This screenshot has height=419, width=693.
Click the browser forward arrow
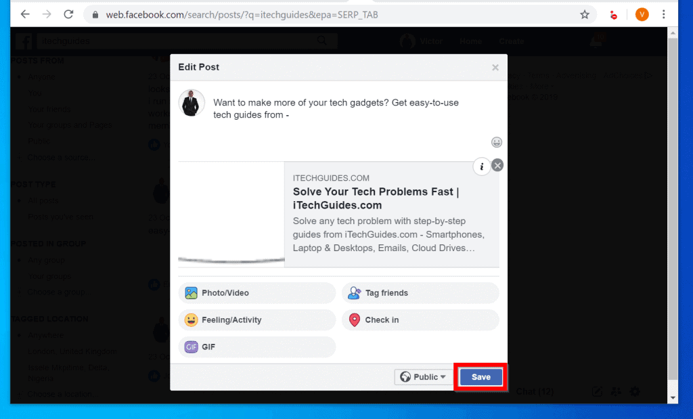pos(47,15)
